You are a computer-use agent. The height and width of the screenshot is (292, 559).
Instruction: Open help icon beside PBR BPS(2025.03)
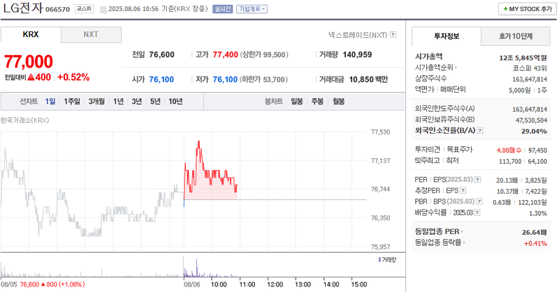479,201
